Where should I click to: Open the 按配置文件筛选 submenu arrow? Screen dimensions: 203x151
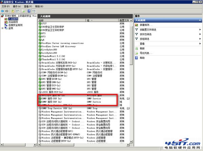200,29
